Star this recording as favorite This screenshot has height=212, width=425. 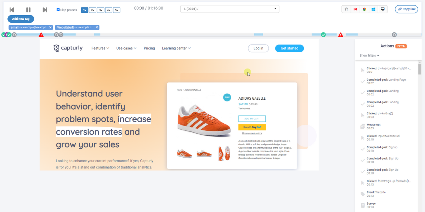point(346,9)
